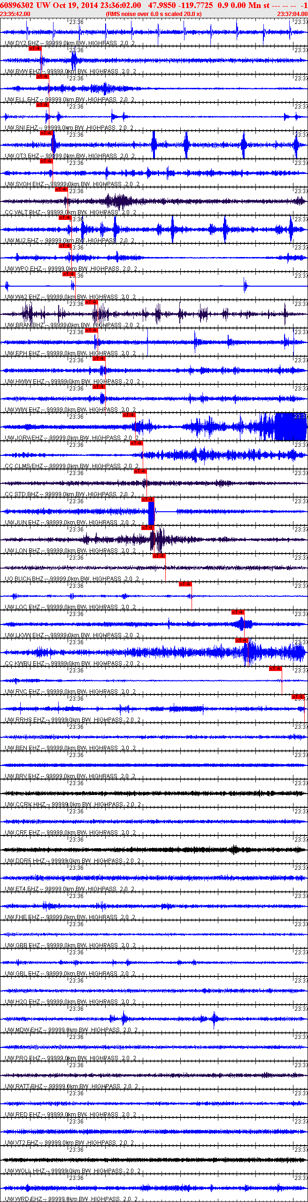308x1202 pixels.
Task: Click the pick flag on the MJ2 waveform
Action: coord(65,218)
